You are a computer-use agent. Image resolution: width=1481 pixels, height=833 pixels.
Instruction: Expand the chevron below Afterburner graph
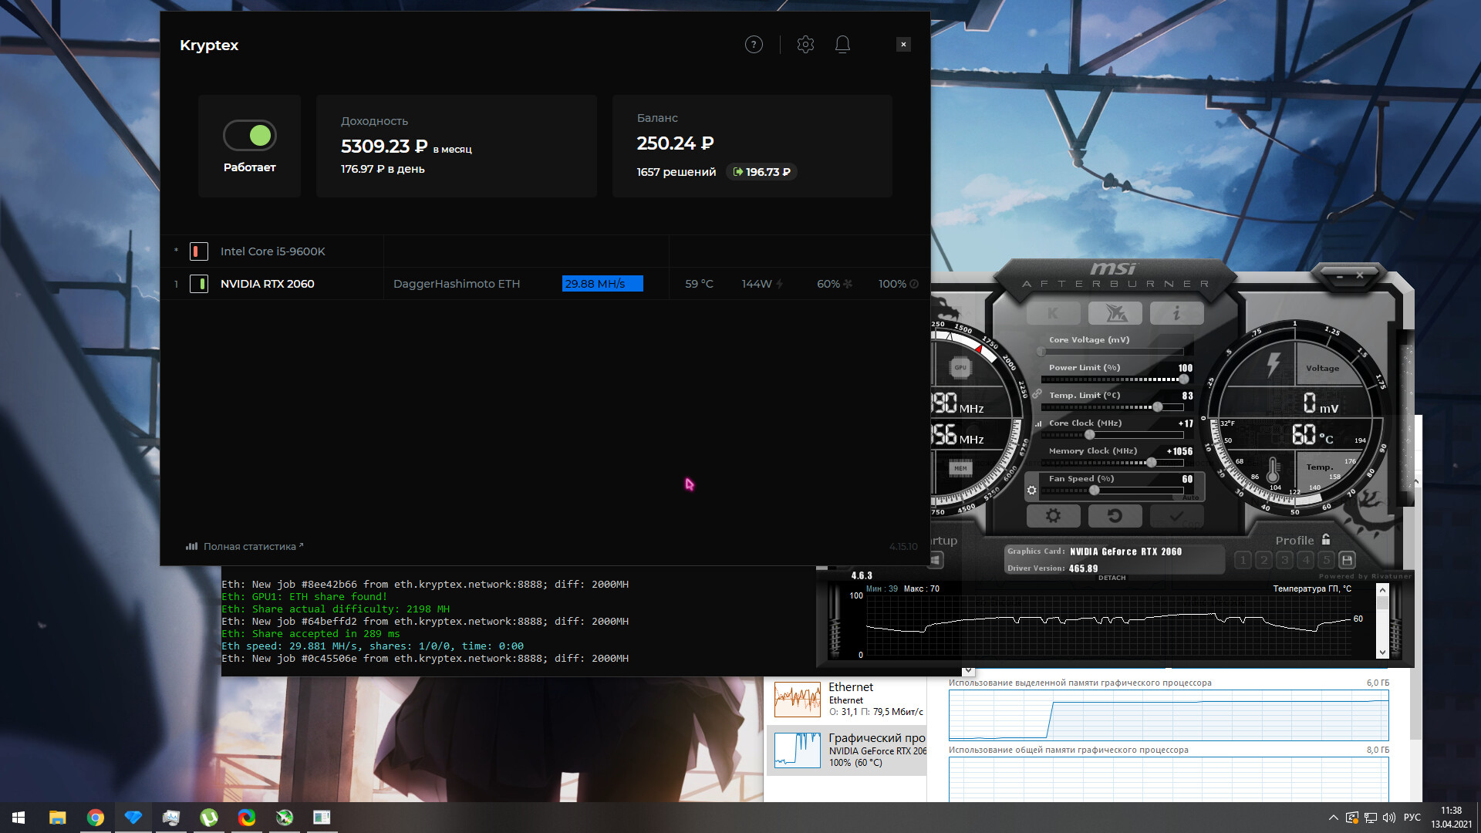point(968,671)
